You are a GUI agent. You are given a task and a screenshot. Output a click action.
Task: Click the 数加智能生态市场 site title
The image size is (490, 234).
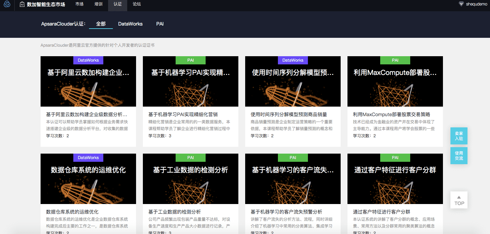click(x=46, y=4)
